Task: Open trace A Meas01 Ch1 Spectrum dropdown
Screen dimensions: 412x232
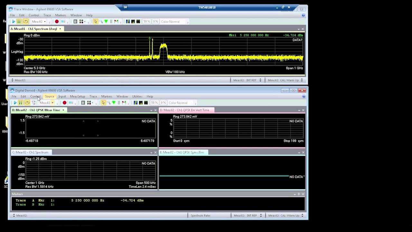Action: pyautogui.click(x=60, y=29)
